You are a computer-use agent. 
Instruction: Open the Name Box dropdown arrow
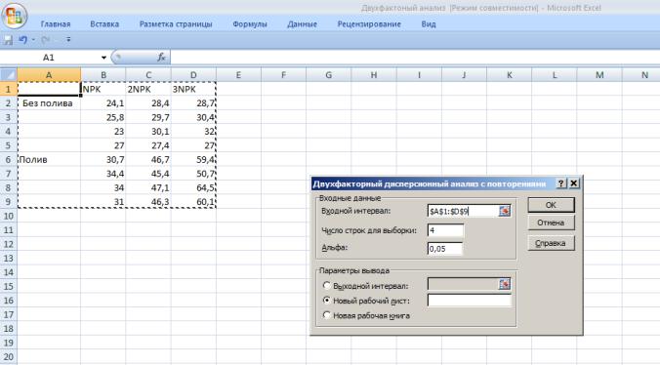point(103,58)
